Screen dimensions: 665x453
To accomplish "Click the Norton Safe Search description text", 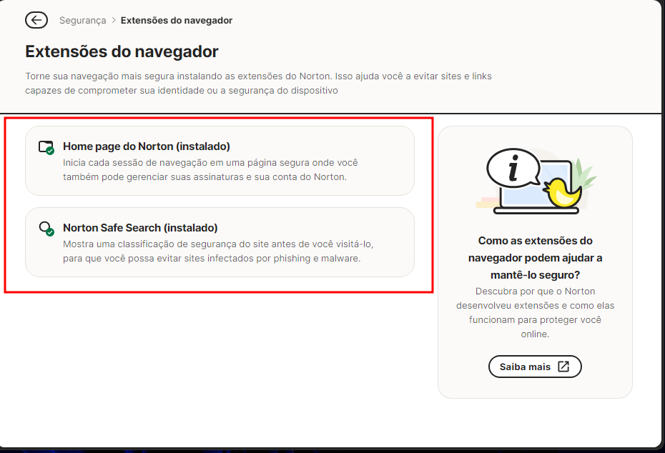I will [x=217, y=251].
